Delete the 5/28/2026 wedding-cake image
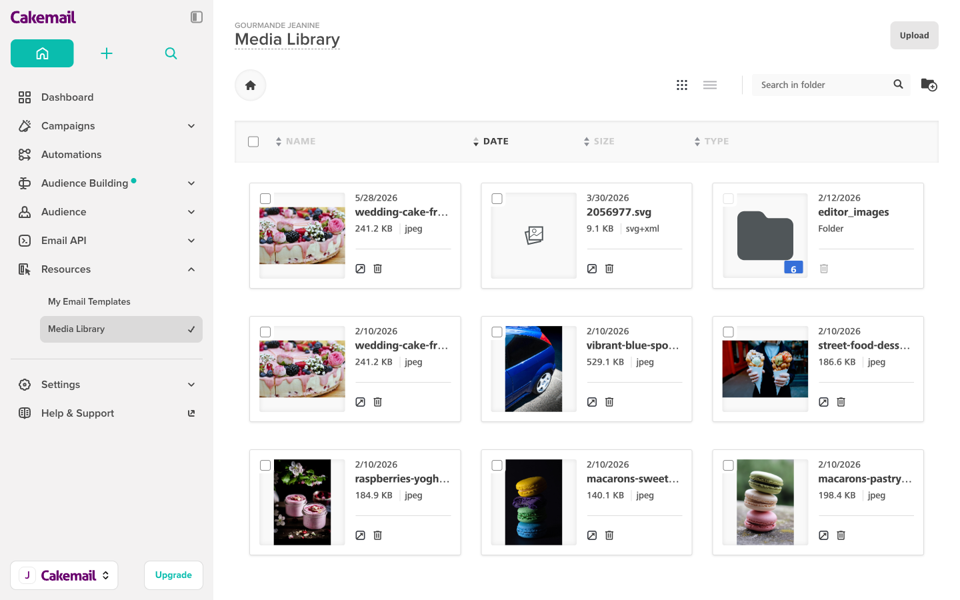 coord(378,269)
